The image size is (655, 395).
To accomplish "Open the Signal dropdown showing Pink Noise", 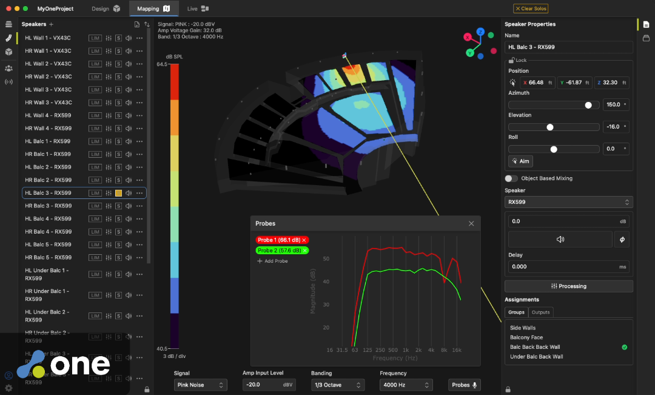I will click(200, 385).
